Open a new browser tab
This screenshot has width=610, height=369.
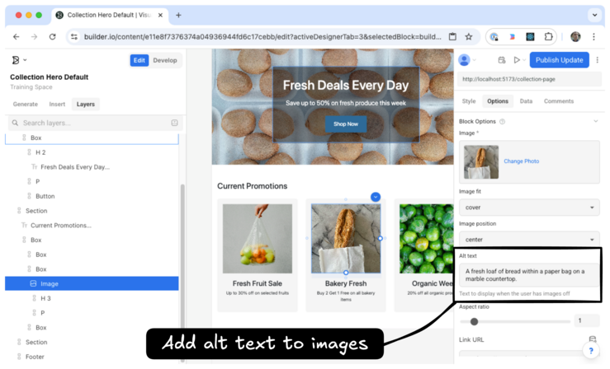coord(178,15)
